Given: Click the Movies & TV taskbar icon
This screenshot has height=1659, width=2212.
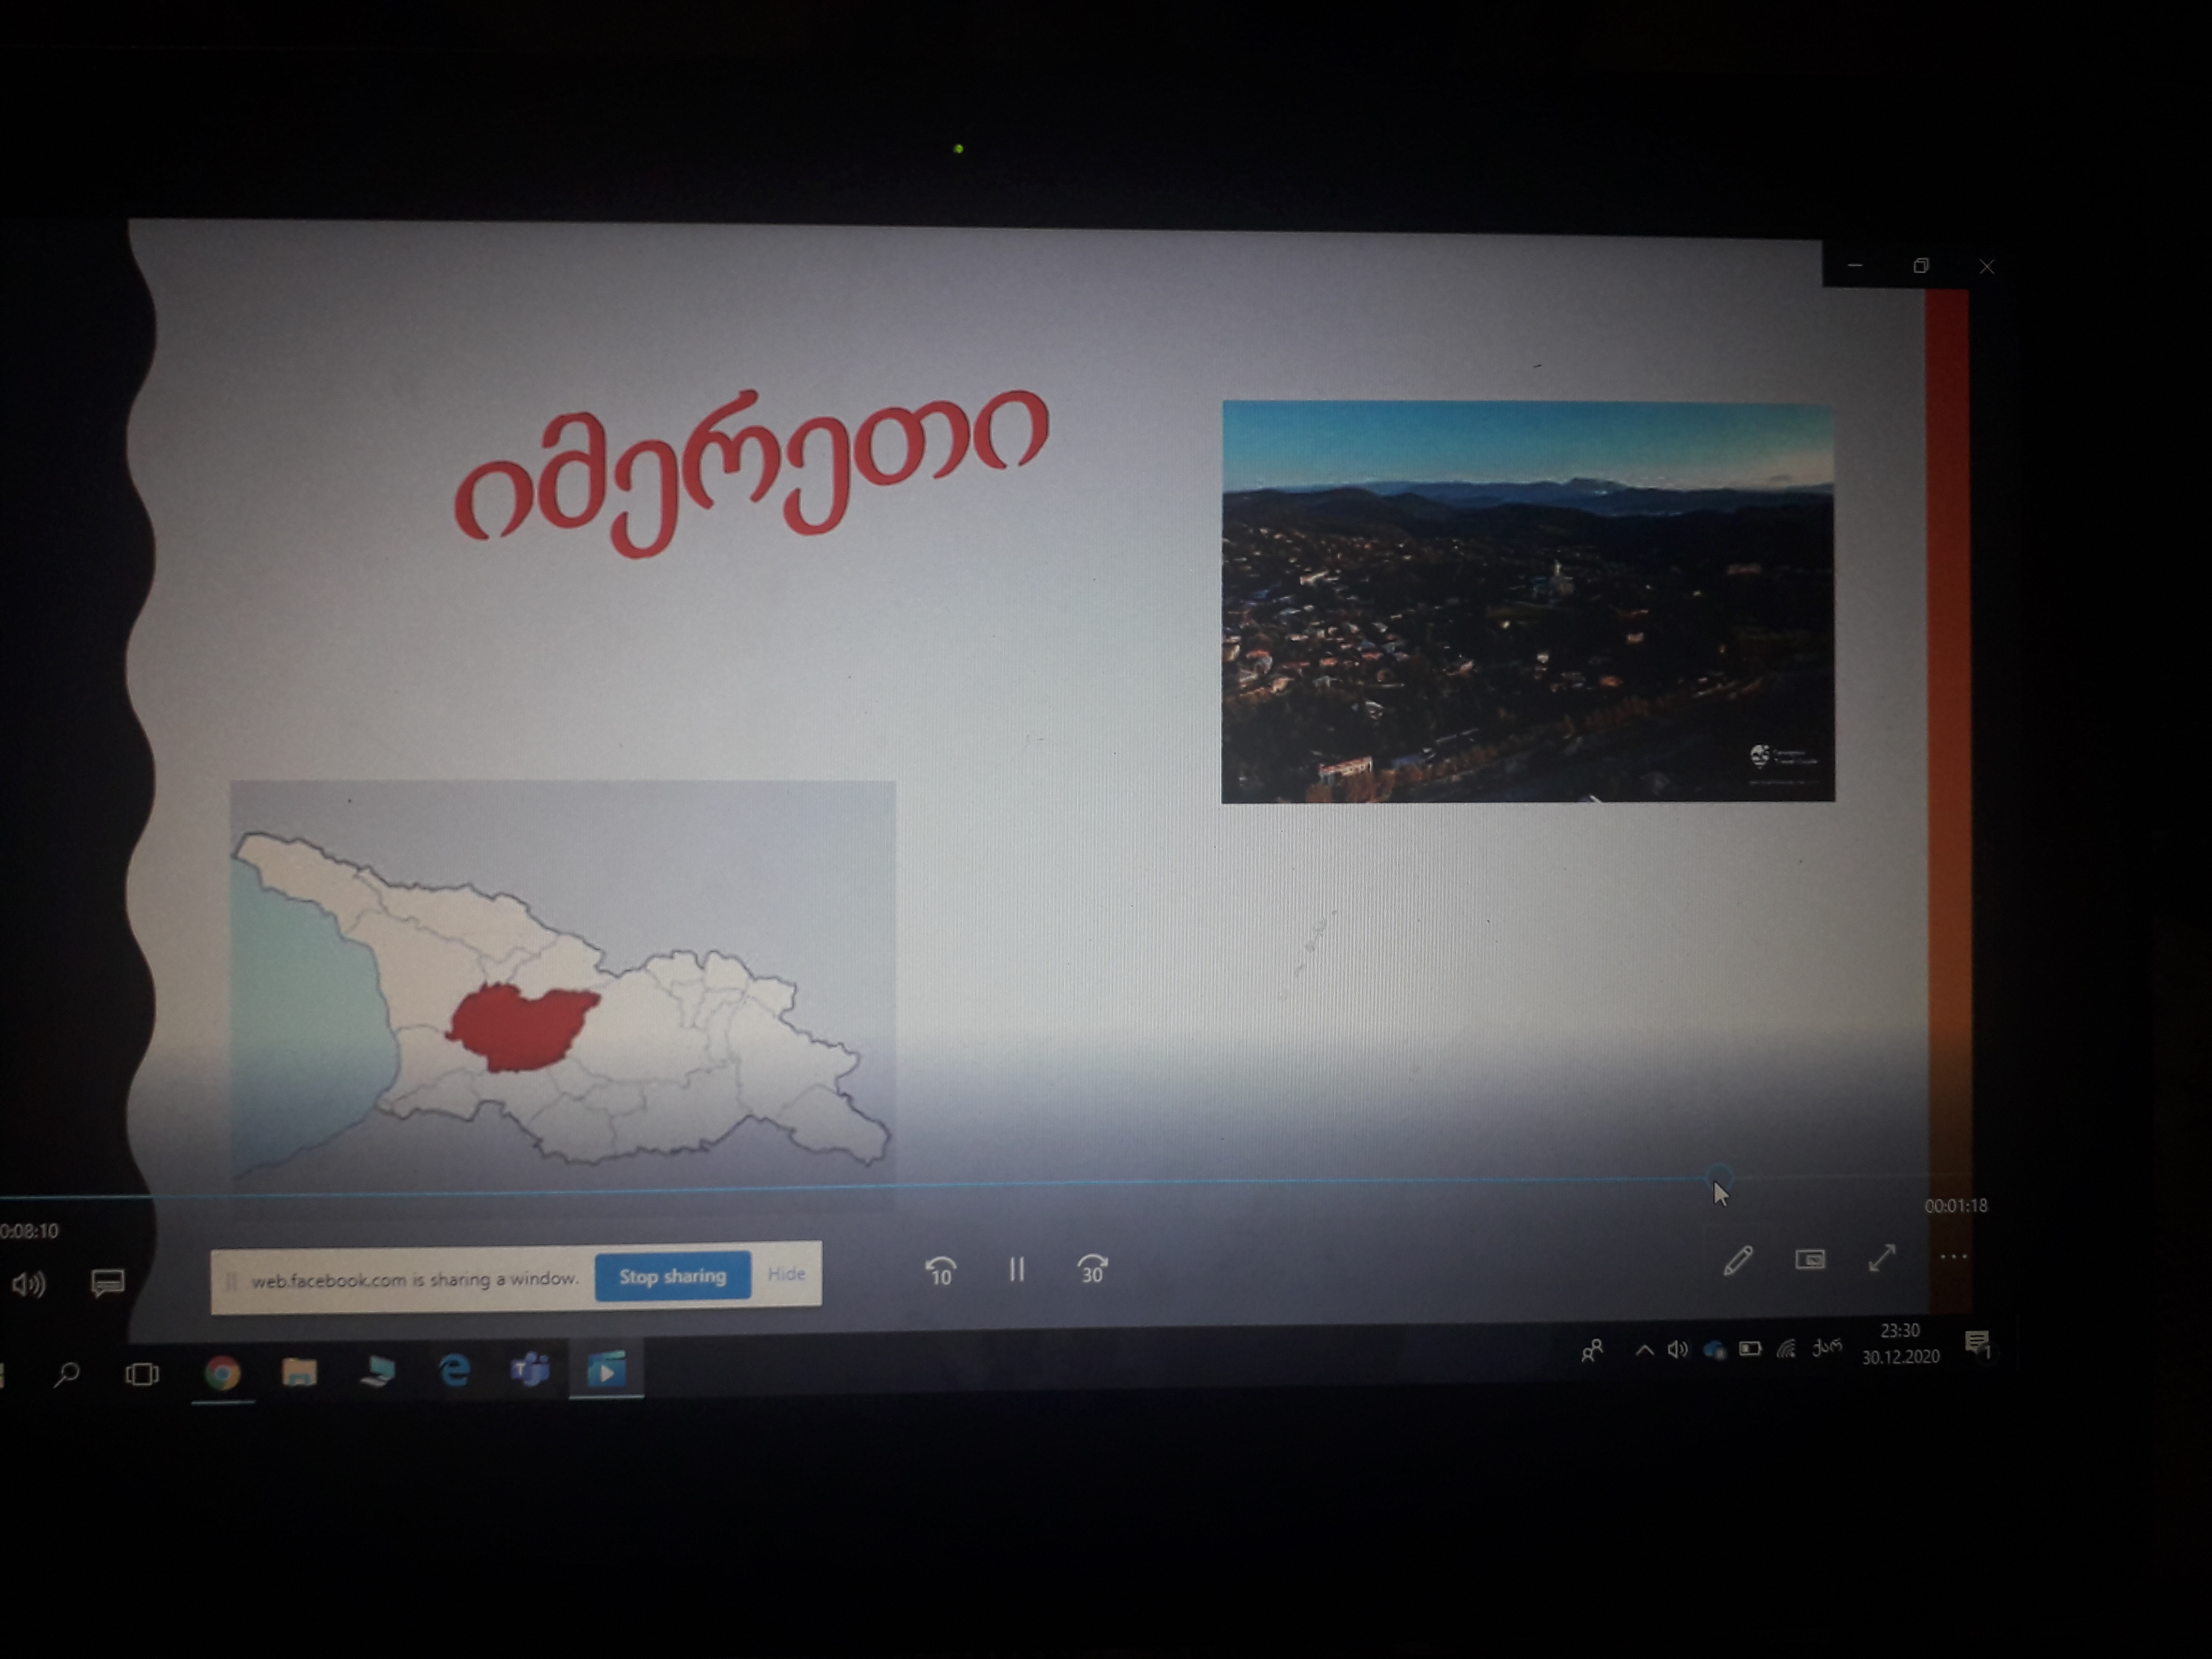Looking at the screenshot, I should (x=606, y=1369).
